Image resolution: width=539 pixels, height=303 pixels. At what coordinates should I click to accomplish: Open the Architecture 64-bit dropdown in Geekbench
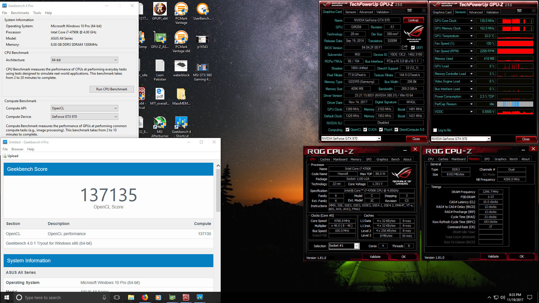pos(84,60)
